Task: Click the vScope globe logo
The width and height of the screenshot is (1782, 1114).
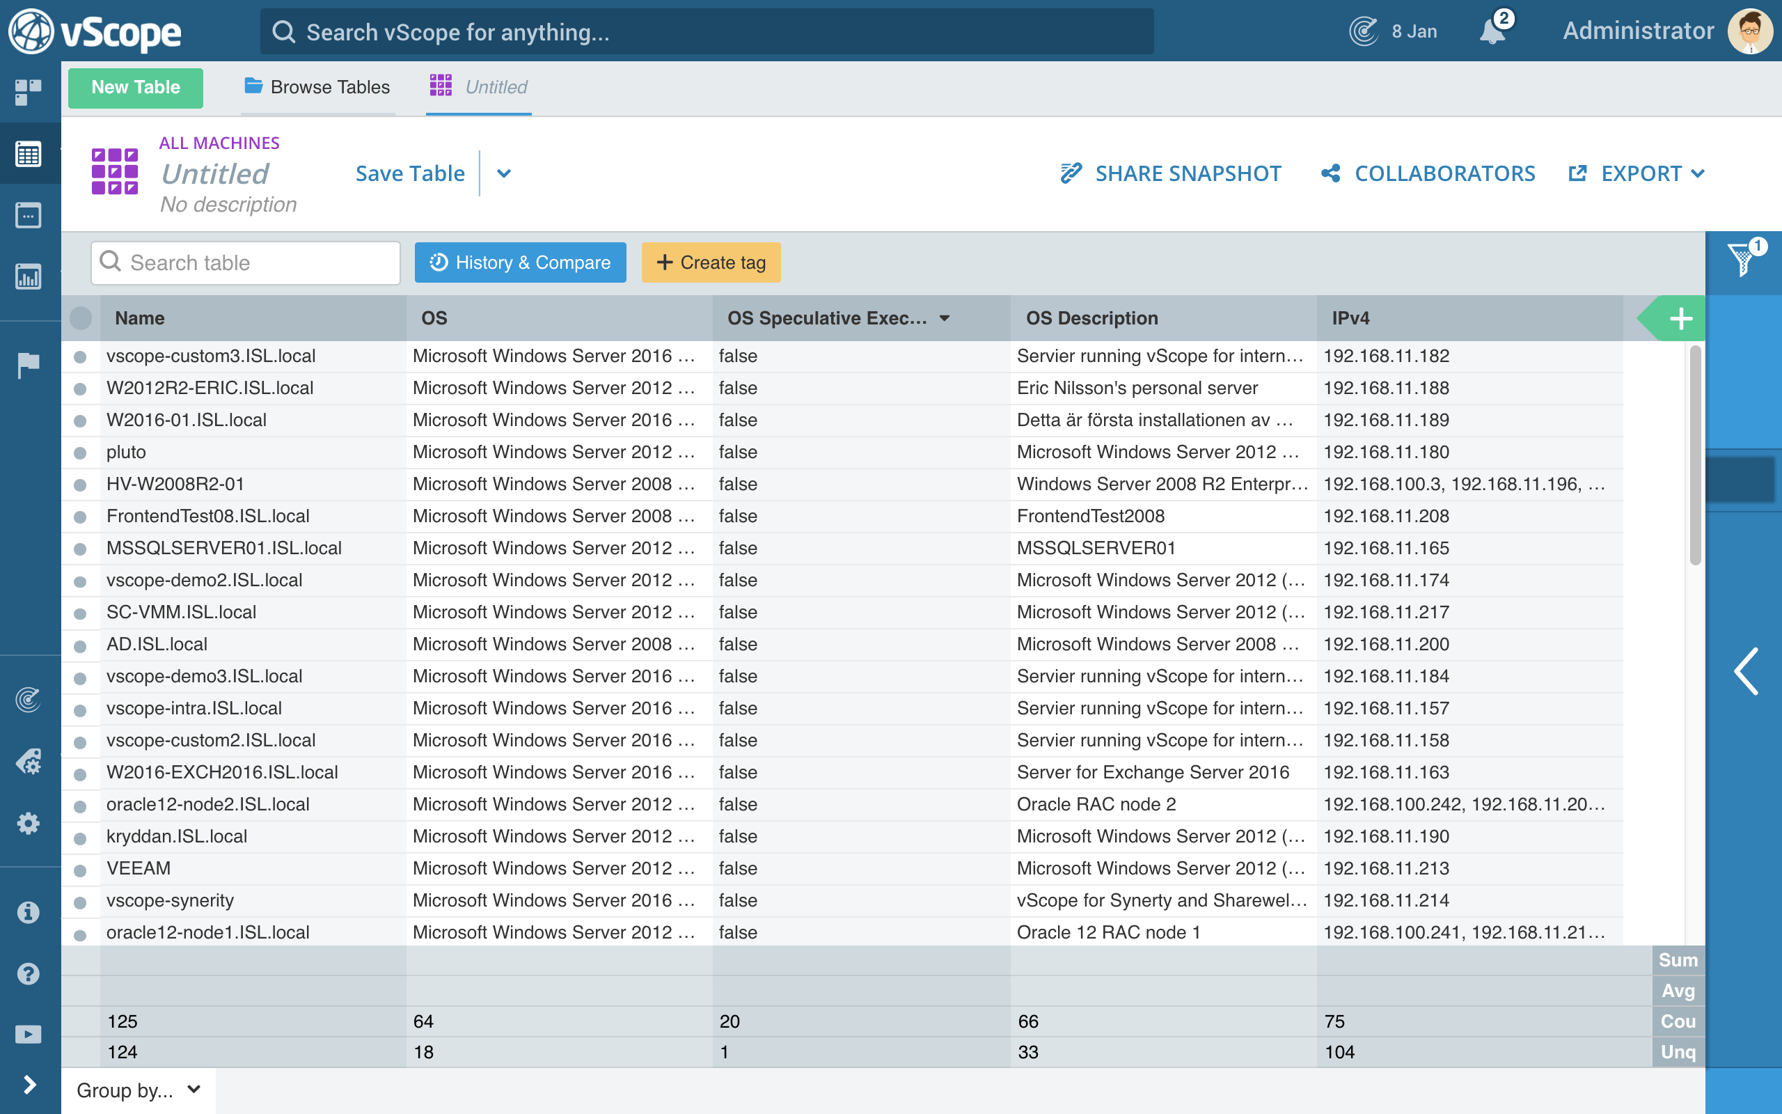Action: [31, 32]
